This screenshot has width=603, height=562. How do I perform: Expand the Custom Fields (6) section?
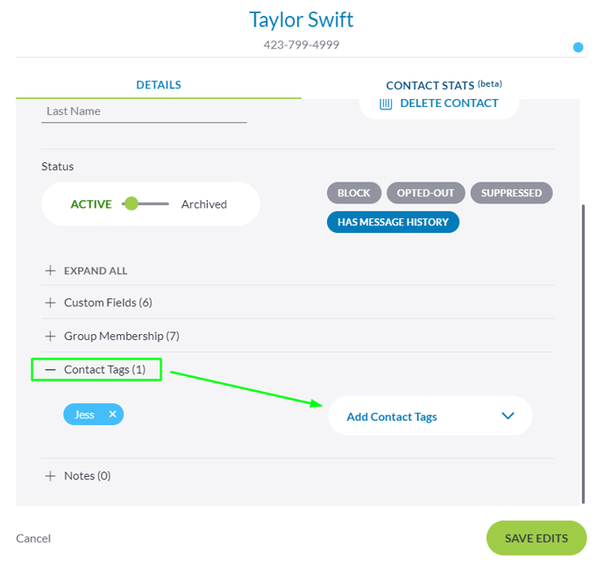[x=108, y=302]
